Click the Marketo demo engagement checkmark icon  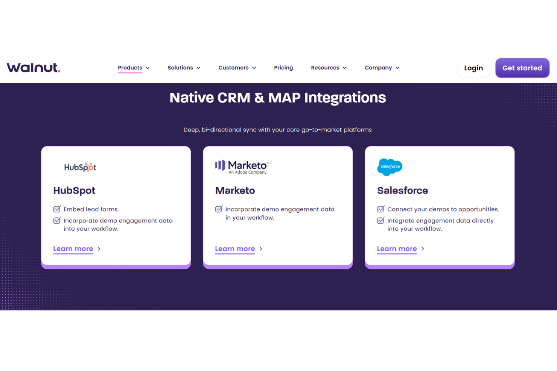[219, 209]
